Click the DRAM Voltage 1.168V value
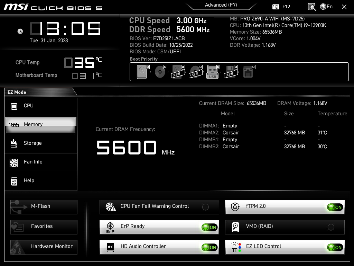Viewport: 354px width, 266px height. coord(320,103)
